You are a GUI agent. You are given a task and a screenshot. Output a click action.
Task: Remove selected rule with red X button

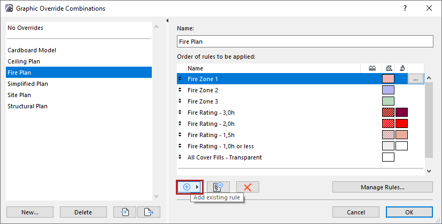pos(247,187)
